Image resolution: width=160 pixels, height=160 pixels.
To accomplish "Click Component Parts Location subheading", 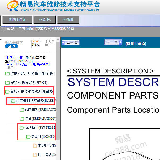I will point(113,110).
